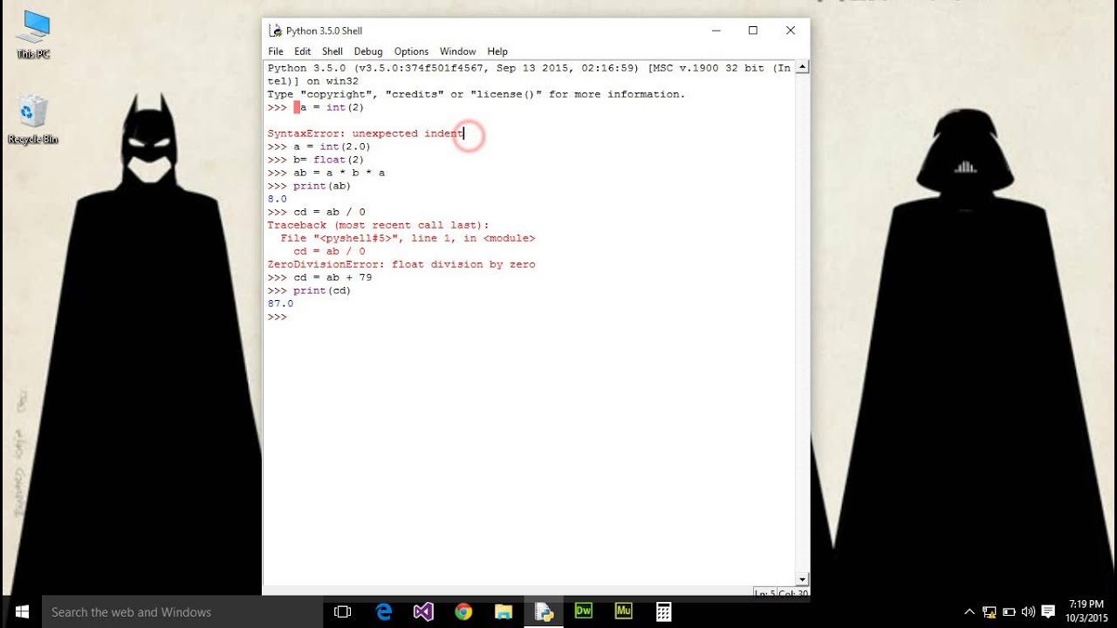Click the line "print(cd)"
The image size is (1117, 628).
[322, 290]
